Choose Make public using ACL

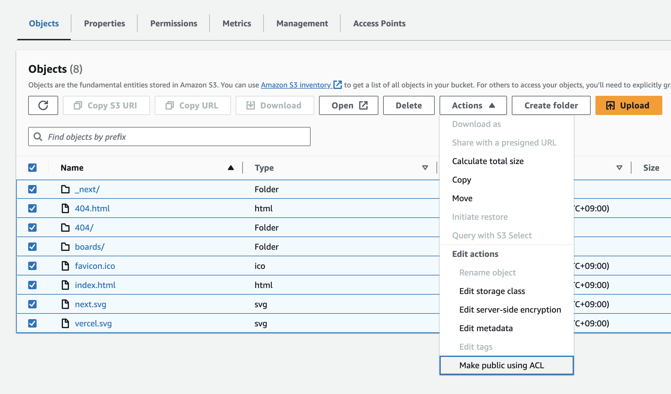(x=502, y=365)
